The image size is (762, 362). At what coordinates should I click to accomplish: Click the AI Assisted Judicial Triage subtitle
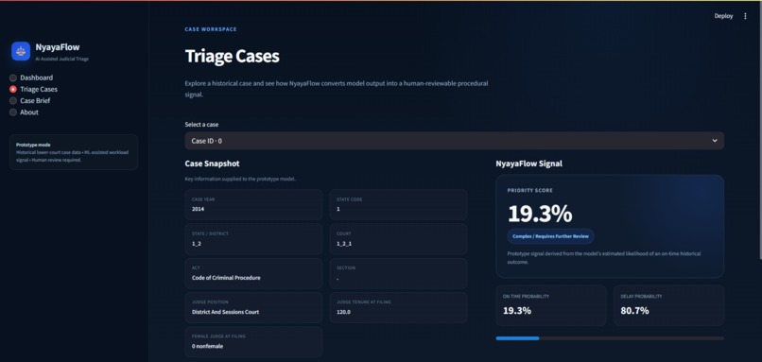point(61,60)
